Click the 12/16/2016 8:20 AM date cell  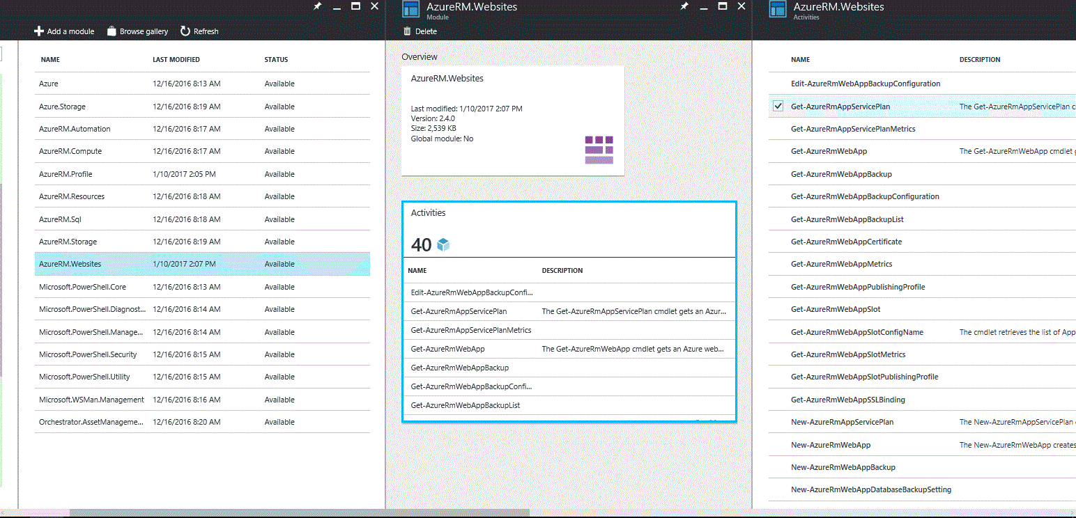coord(187,422)
